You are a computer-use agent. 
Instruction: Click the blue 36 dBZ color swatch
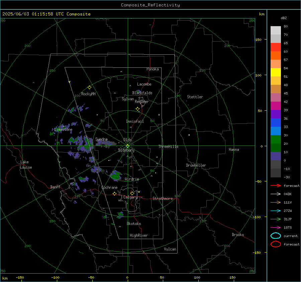(x=276, y=122)
